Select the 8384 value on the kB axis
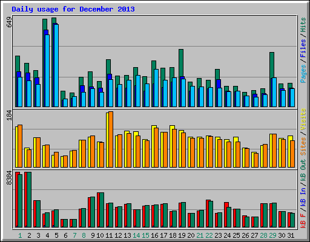310x242 pixels. (x=9, y=178)
